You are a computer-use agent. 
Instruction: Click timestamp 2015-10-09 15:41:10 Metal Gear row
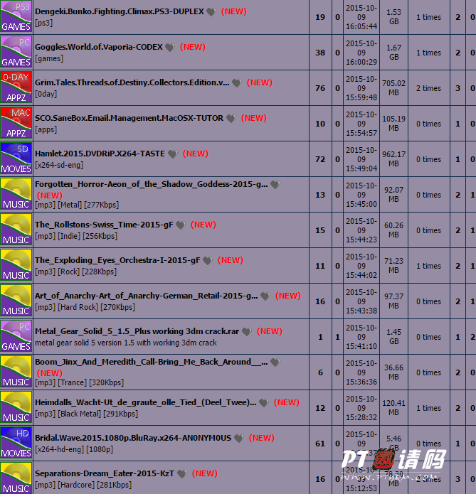[361, 337]
